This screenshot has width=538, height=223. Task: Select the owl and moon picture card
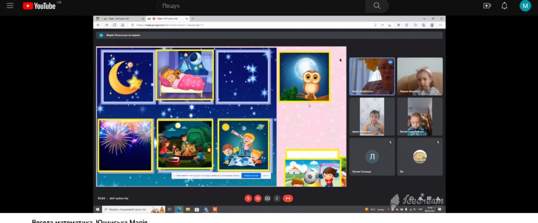pyautogui.click(x=304, y=77)
